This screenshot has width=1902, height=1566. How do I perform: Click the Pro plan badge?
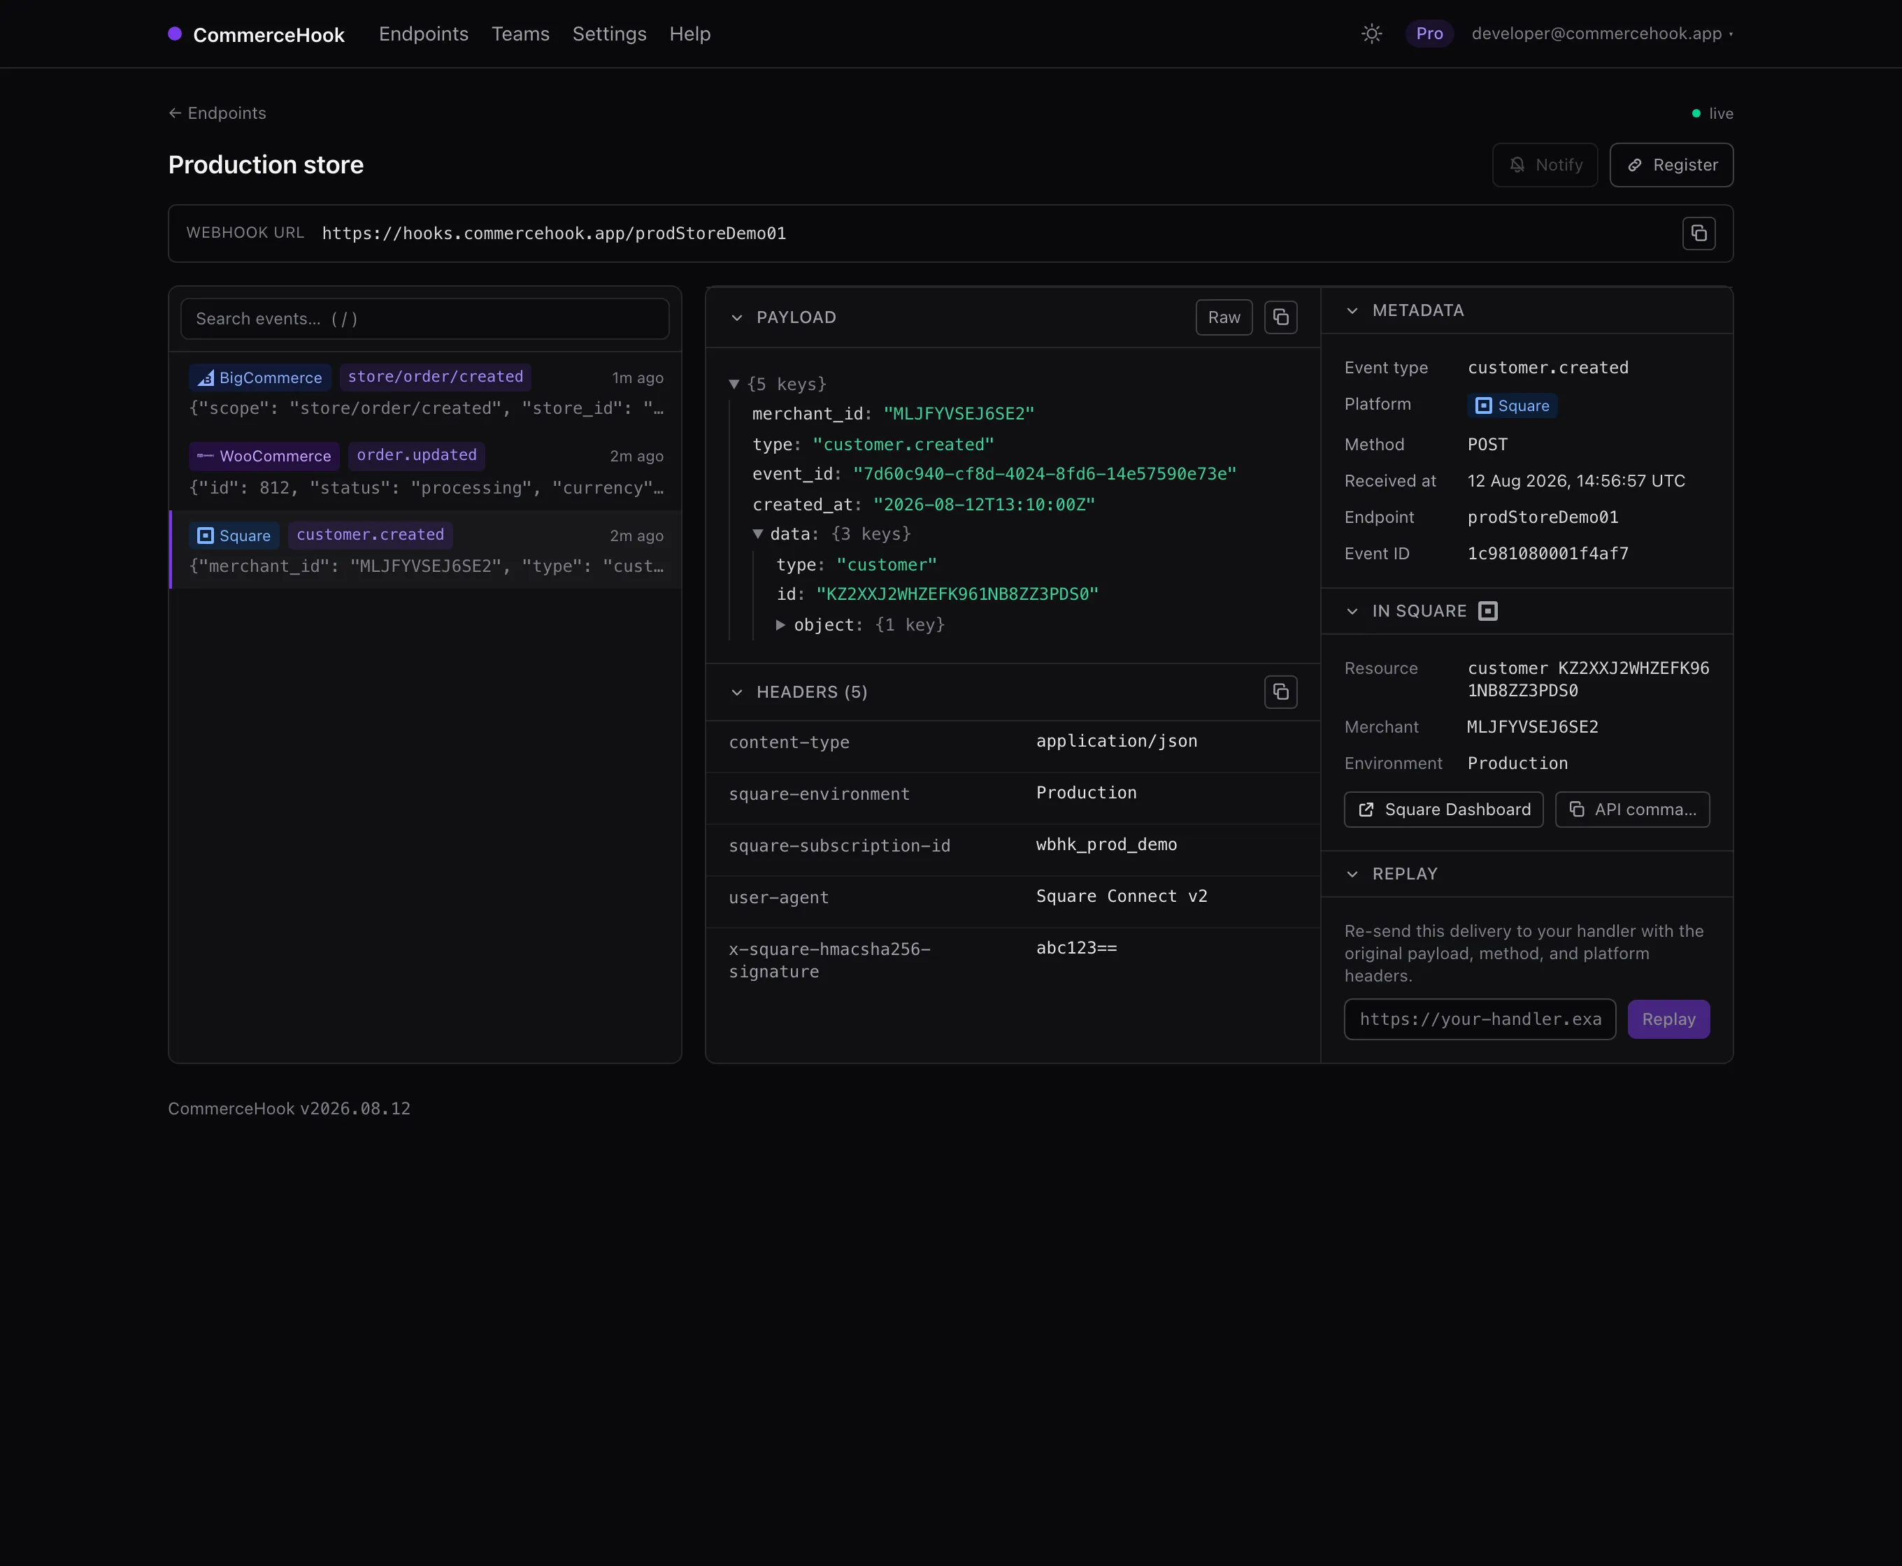pos(1429,34)
